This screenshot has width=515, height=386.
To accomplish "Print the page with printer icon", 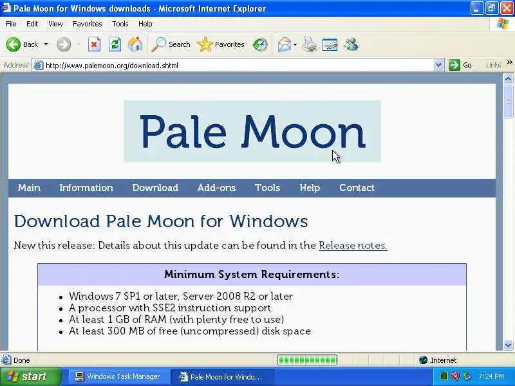I will [310, 44].
